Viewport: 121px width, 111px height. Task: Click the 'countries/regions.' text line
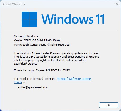click(x=25, y=64)
